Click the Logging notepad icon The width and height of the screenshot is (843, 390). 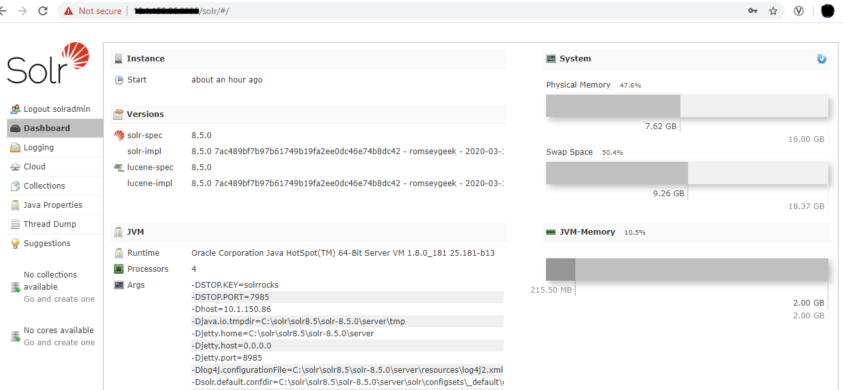(x=15, y=148)
